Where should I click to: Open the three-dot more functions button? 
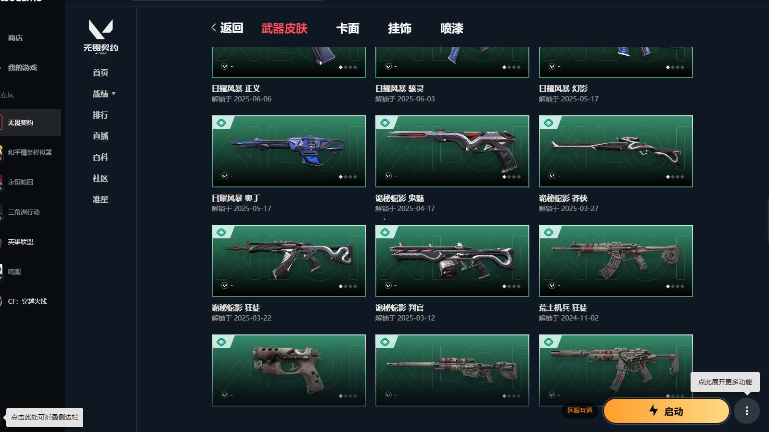tap(746, 411)
